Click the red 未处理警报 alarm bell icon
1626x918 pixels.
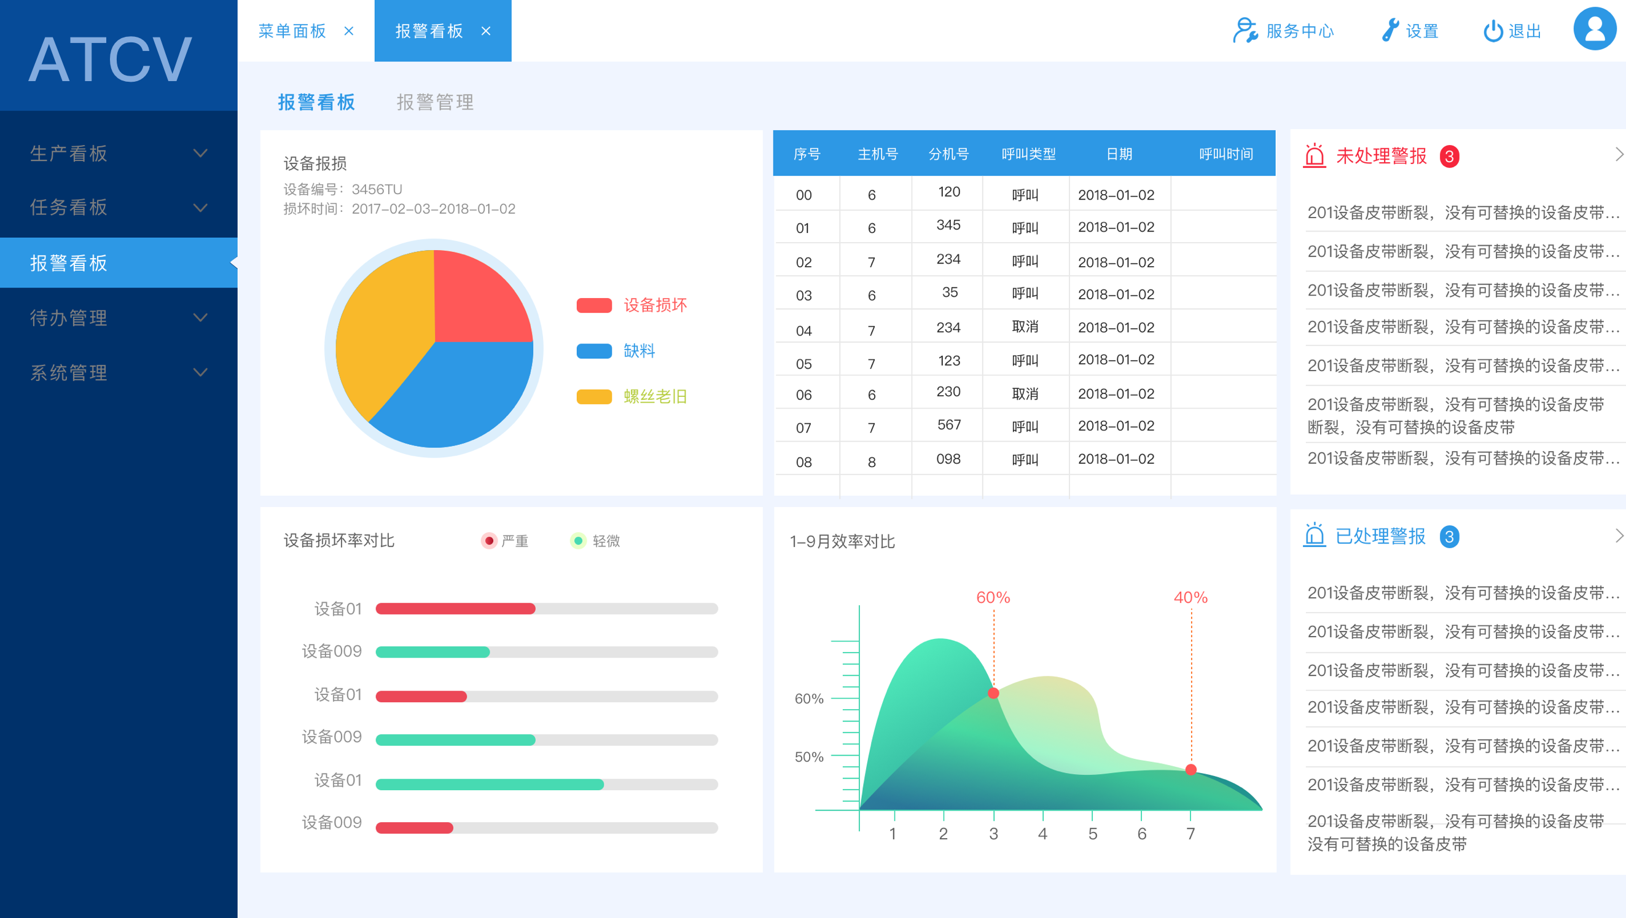[x=1314, y=155]
